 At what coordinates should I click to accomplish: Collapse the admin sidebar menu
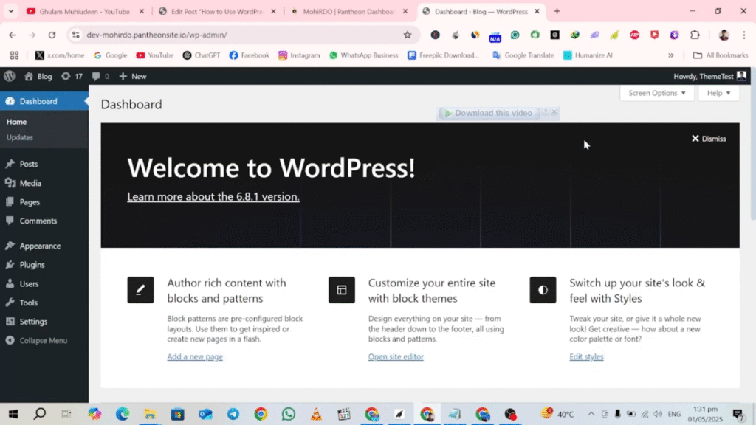(43, 341)
